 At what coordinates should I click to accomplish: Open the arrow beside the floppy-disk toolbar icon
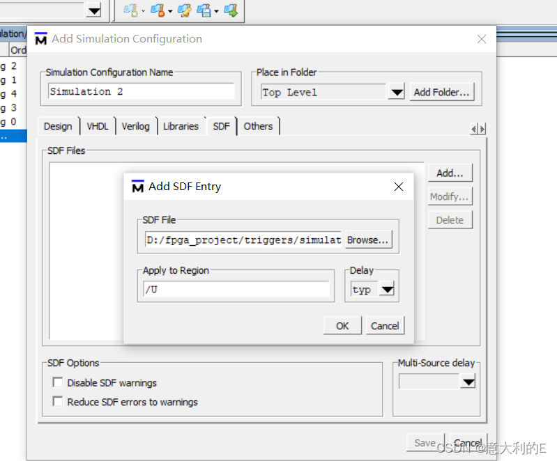216,11
